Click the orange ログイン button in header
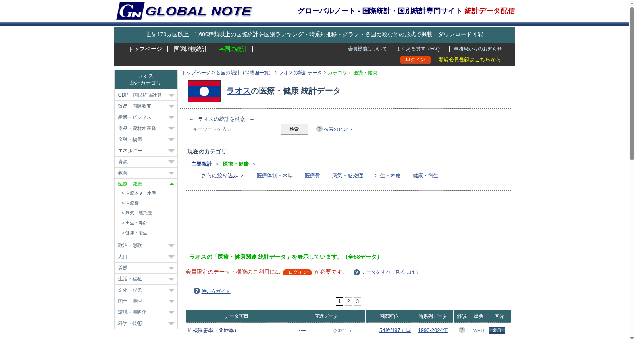The image size is (635, 342). coord(415,60)
